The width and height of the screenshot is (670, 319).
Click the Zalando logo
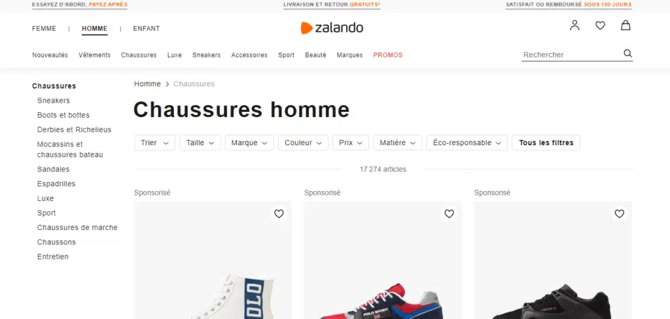click(332, 28)
